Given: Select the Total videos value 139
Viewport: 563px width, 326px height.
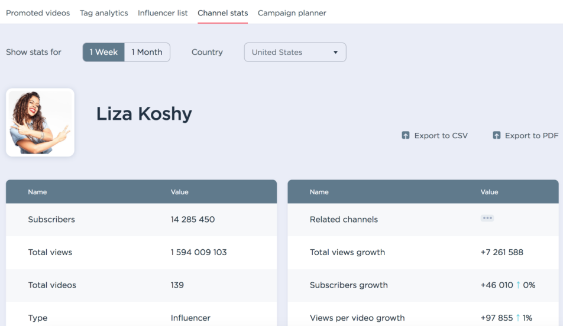Looking at the screenshot, I should (177, 285).
